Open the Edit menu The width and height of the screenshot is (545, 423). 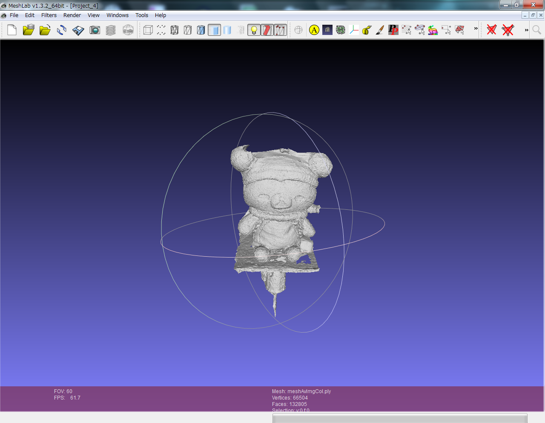pos(30,15)
